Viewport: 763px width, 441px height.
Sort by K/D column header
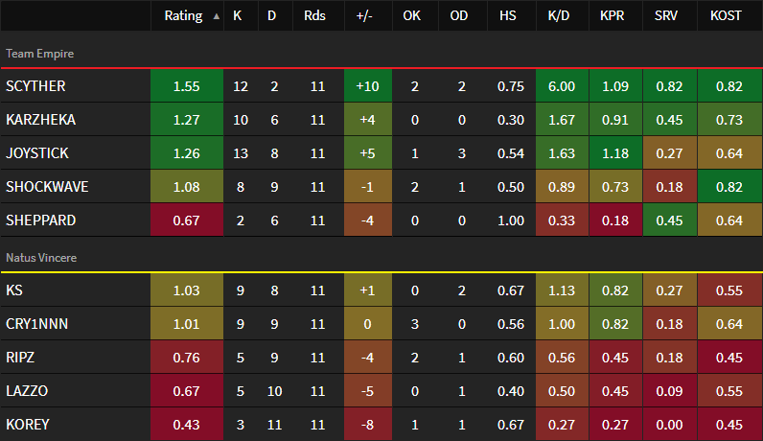coord(562,16)
